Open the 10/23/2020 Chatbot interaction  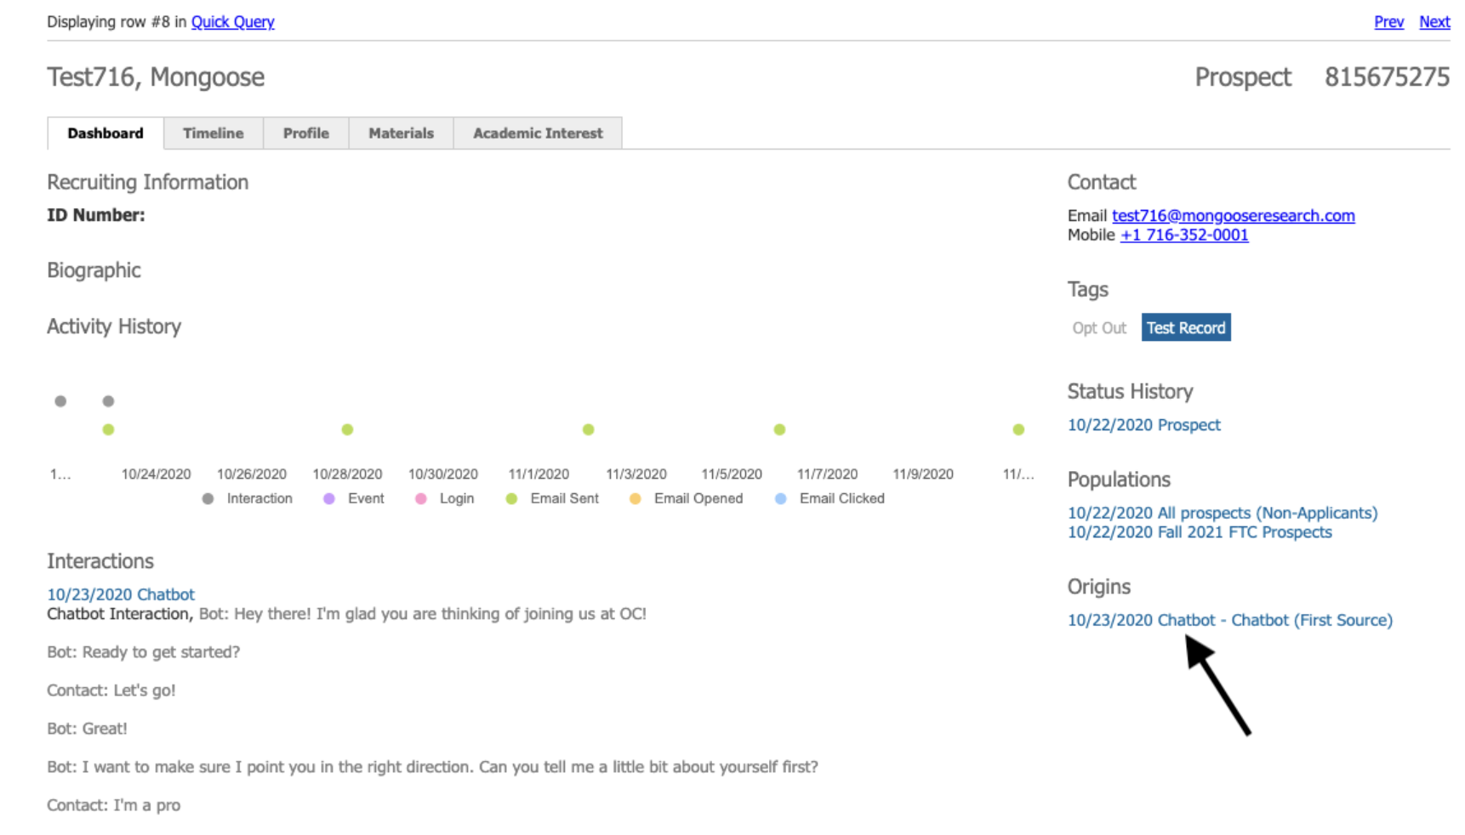click(x=121, y=594)
